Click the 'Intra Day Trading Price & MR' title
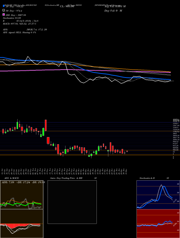Image resolution: width=180 pixels, height=238 pixels. [66, 178]
